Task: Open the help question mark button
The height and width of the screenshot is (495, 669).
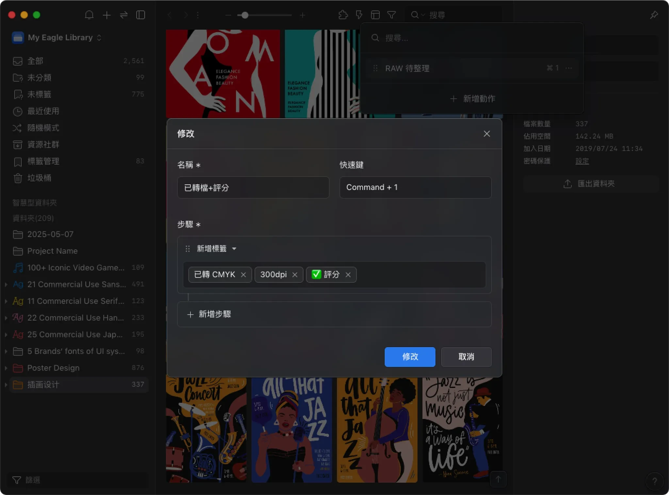Action: [654, 481]
